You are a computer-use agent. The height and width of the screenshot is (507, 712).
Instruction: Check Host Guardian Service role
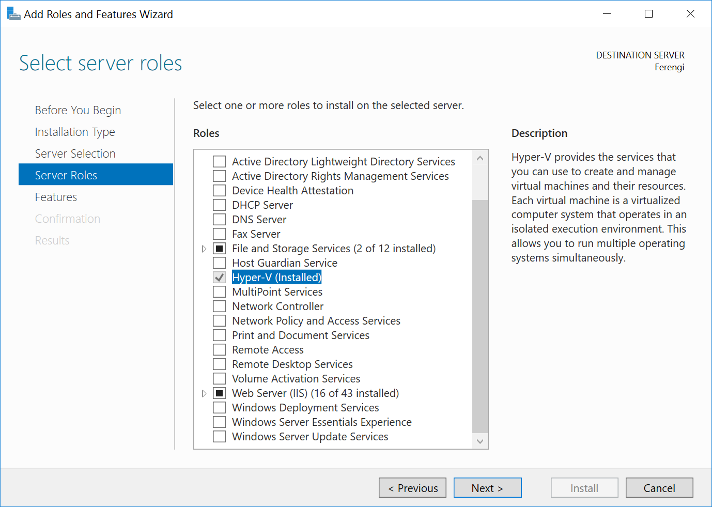coord(220,263)
